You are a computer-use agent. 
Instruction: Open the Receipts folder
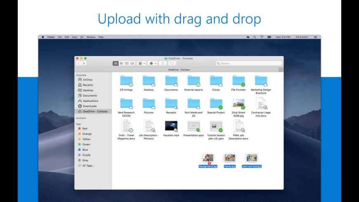point(171,103)
